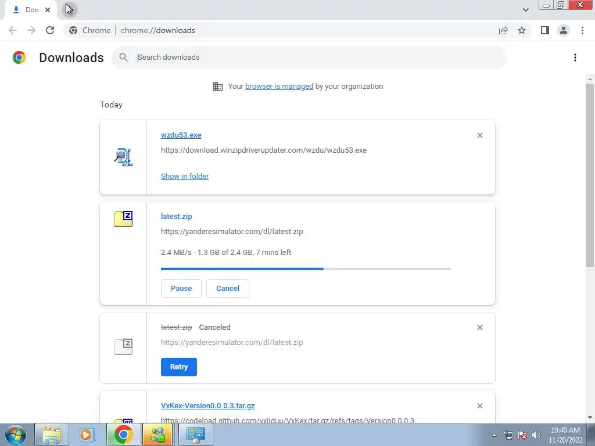Click the 'Canceled' status label
Screen dimensions: 595x446
tap(214, 328)
